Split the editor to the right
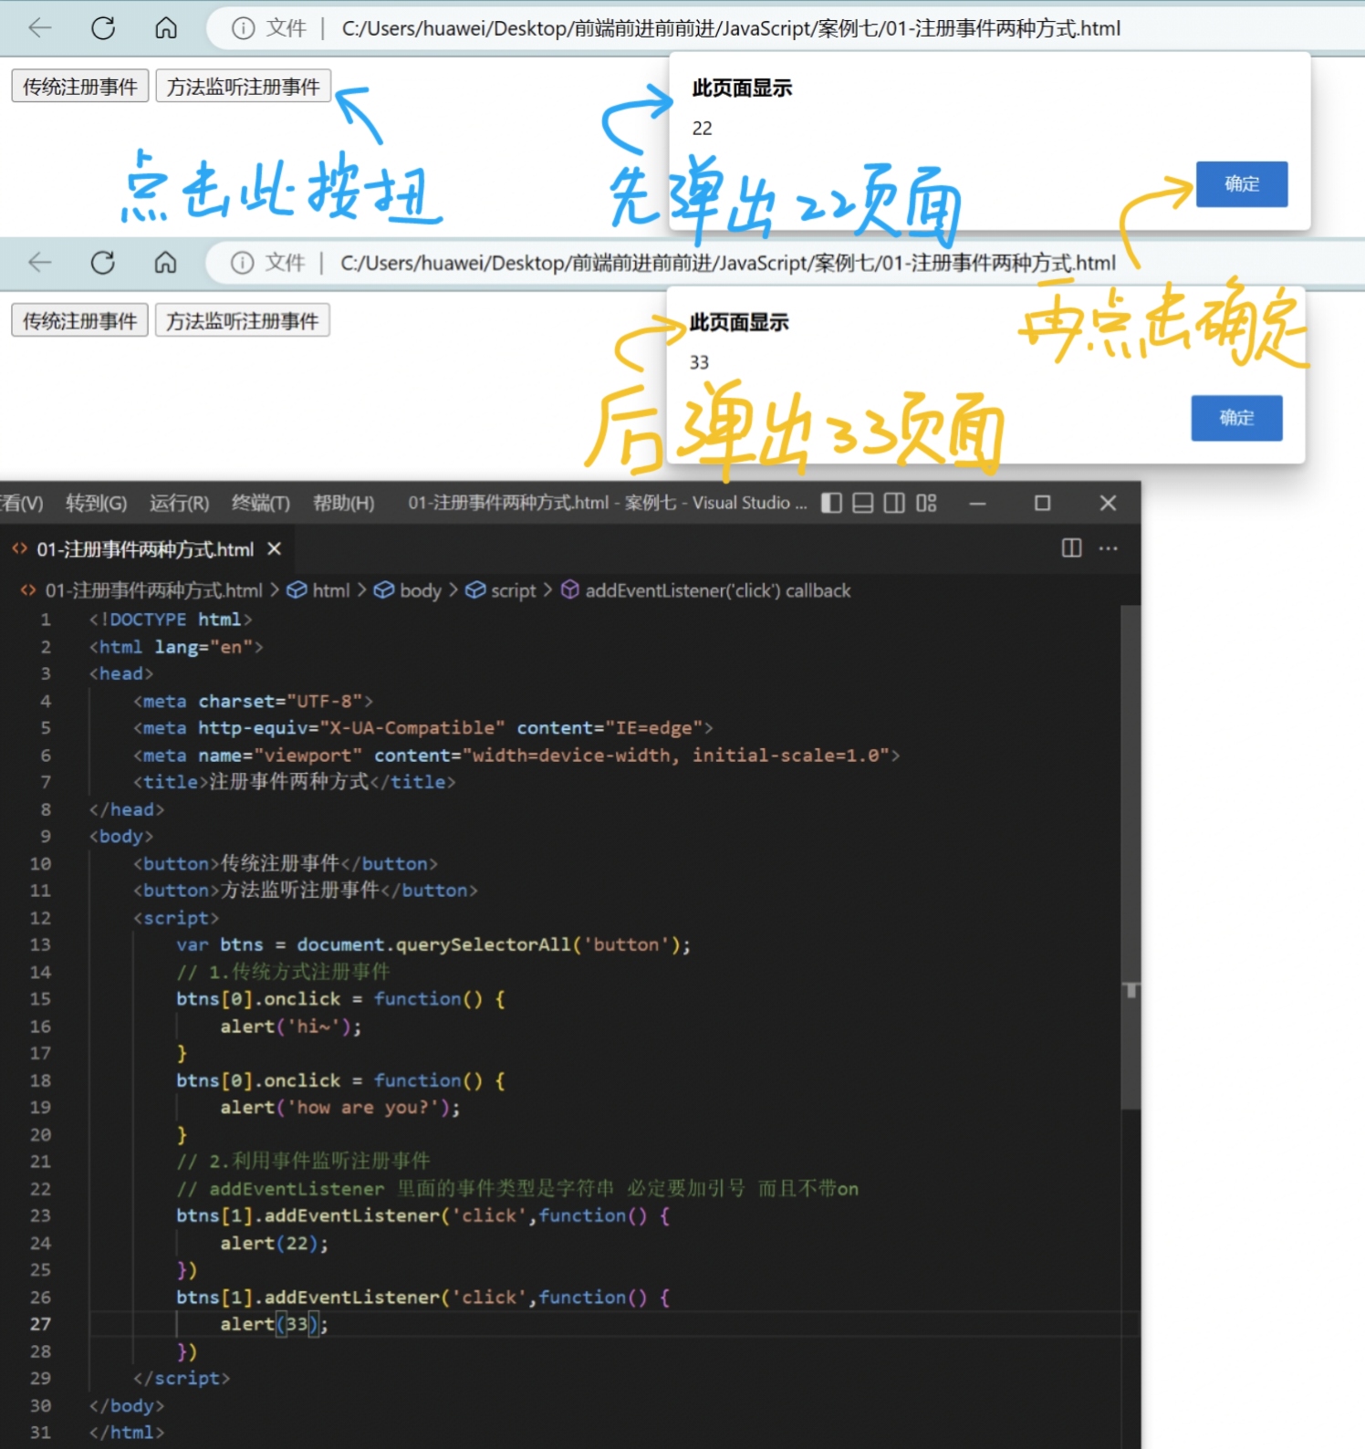1365x1449 pixels. 1072,548
